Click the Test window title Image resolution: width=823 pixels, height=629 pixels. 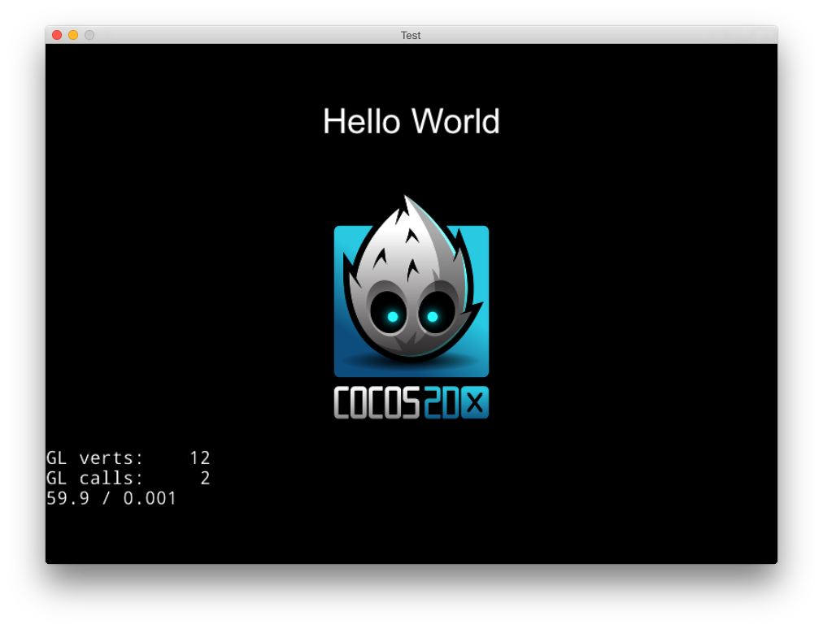coord(411,35)
